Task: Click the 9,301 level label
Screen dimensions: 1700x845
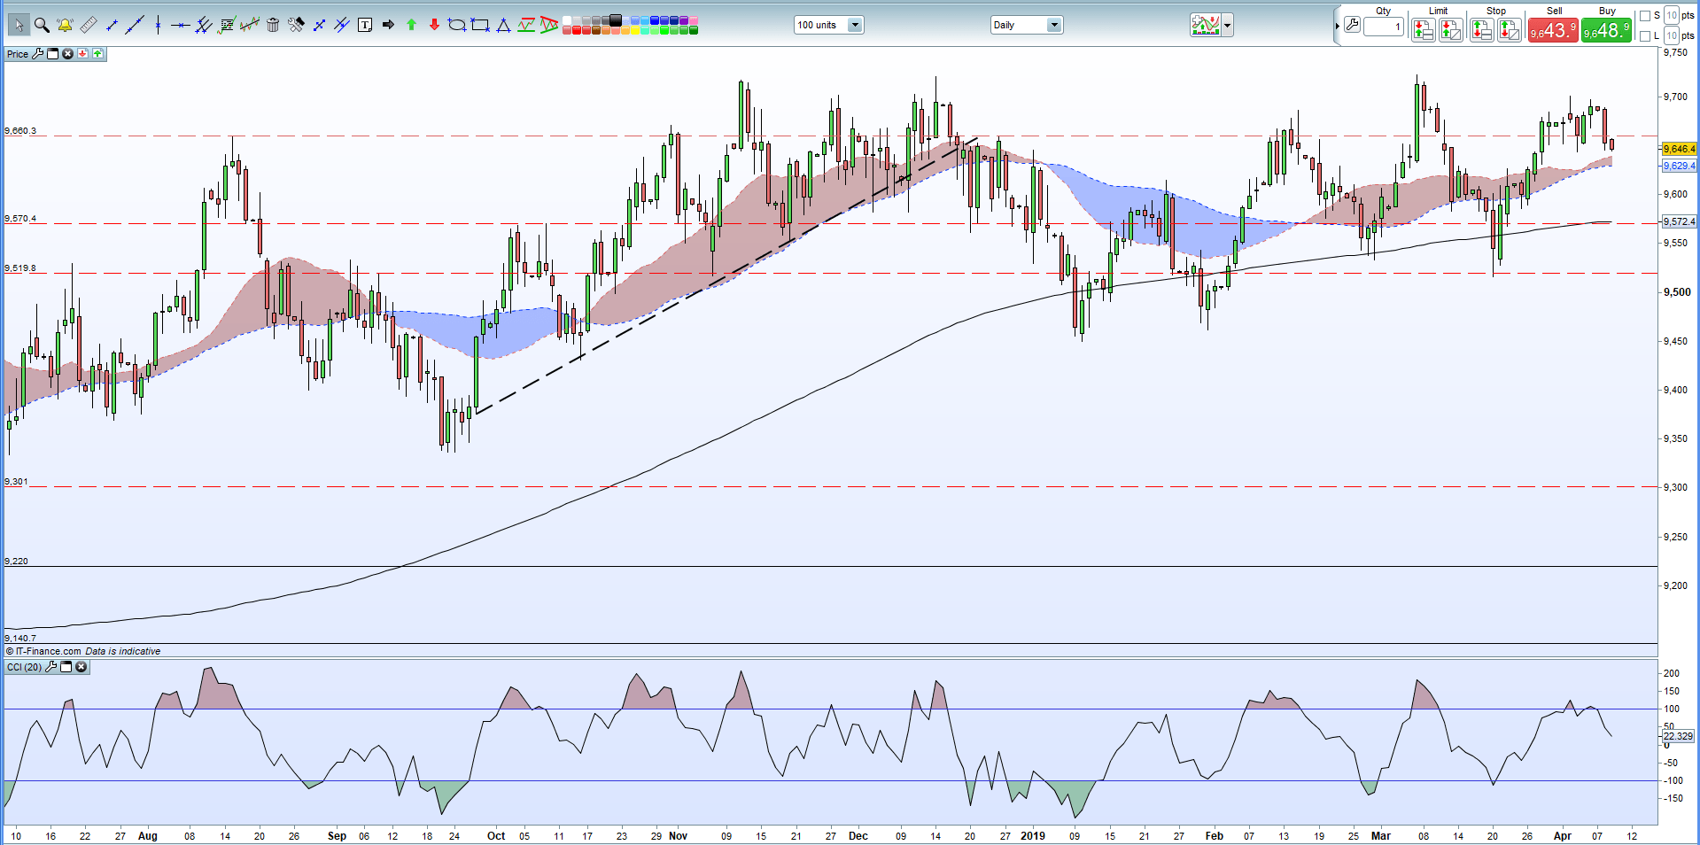Action: point(16,482)
